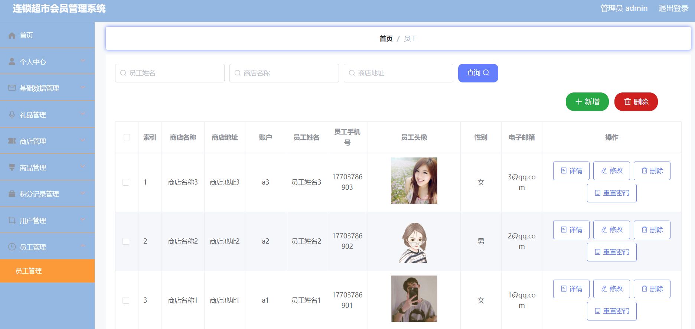Open the 积分记录管理 menu label
Image resolution: width=695 pixels, height=329 pixels.
[39, 194]
